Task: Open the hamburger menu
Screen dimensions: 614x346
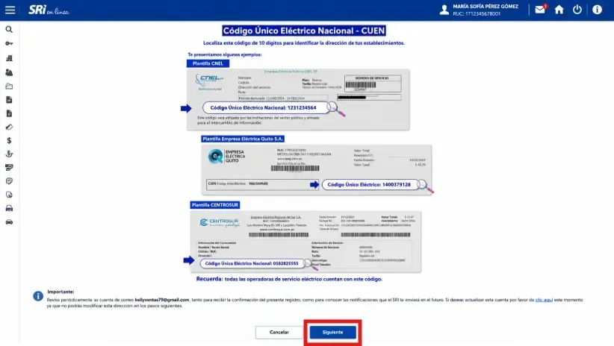Action: click(10, 10)
